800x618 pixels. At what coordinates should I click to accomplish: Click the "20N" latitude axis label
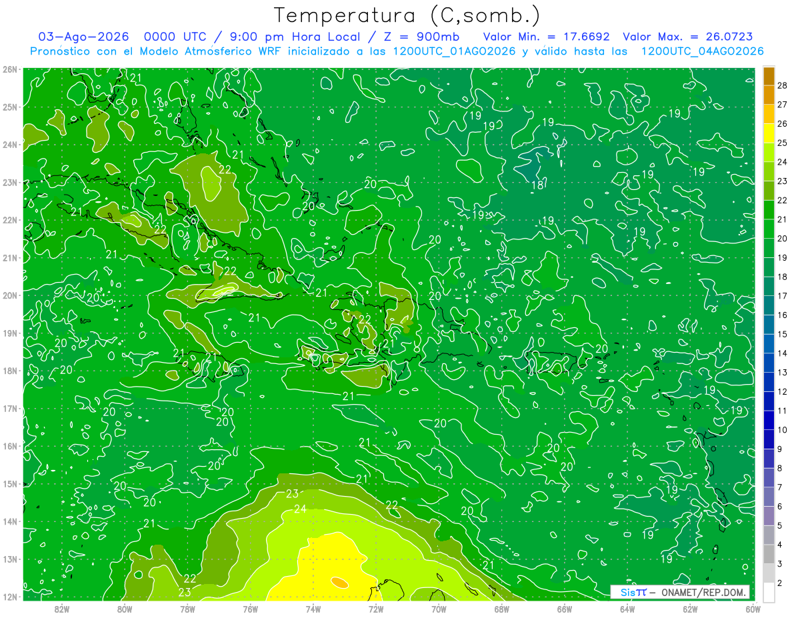(x=10, y=295)
